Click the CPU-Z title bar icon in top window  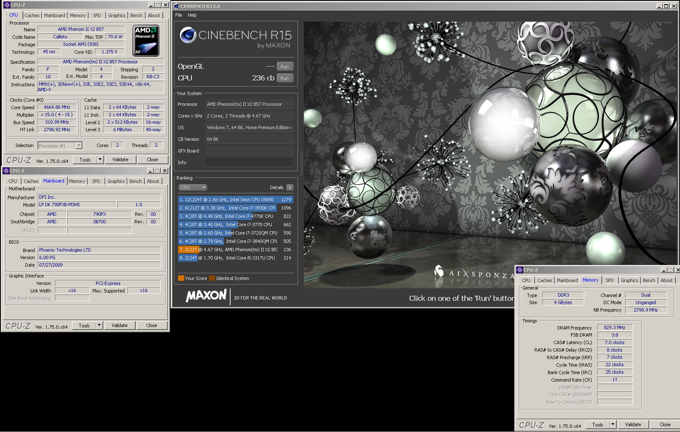click(7, 5)
